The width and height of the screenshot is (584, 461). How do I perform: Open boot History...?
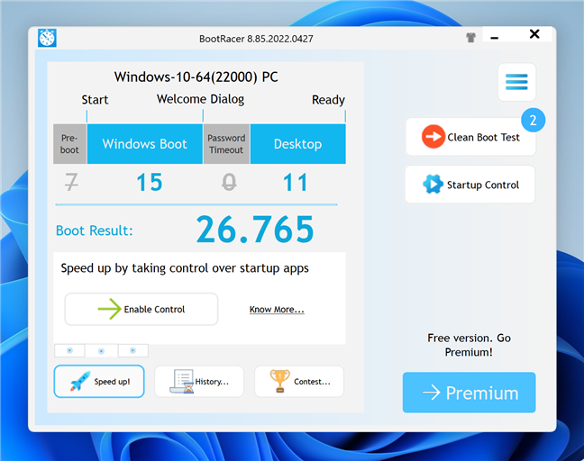coord(199,382)
